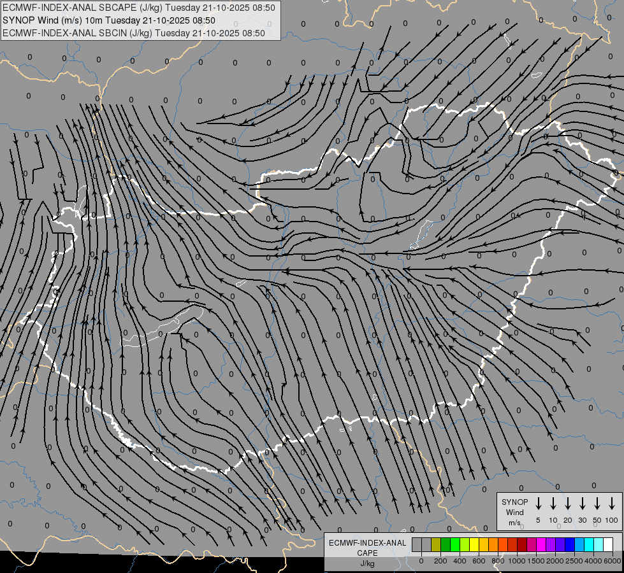Select the dark red swatch above 1000
Image resolution: width=624 pixels, height=573 pixels.
522,544
